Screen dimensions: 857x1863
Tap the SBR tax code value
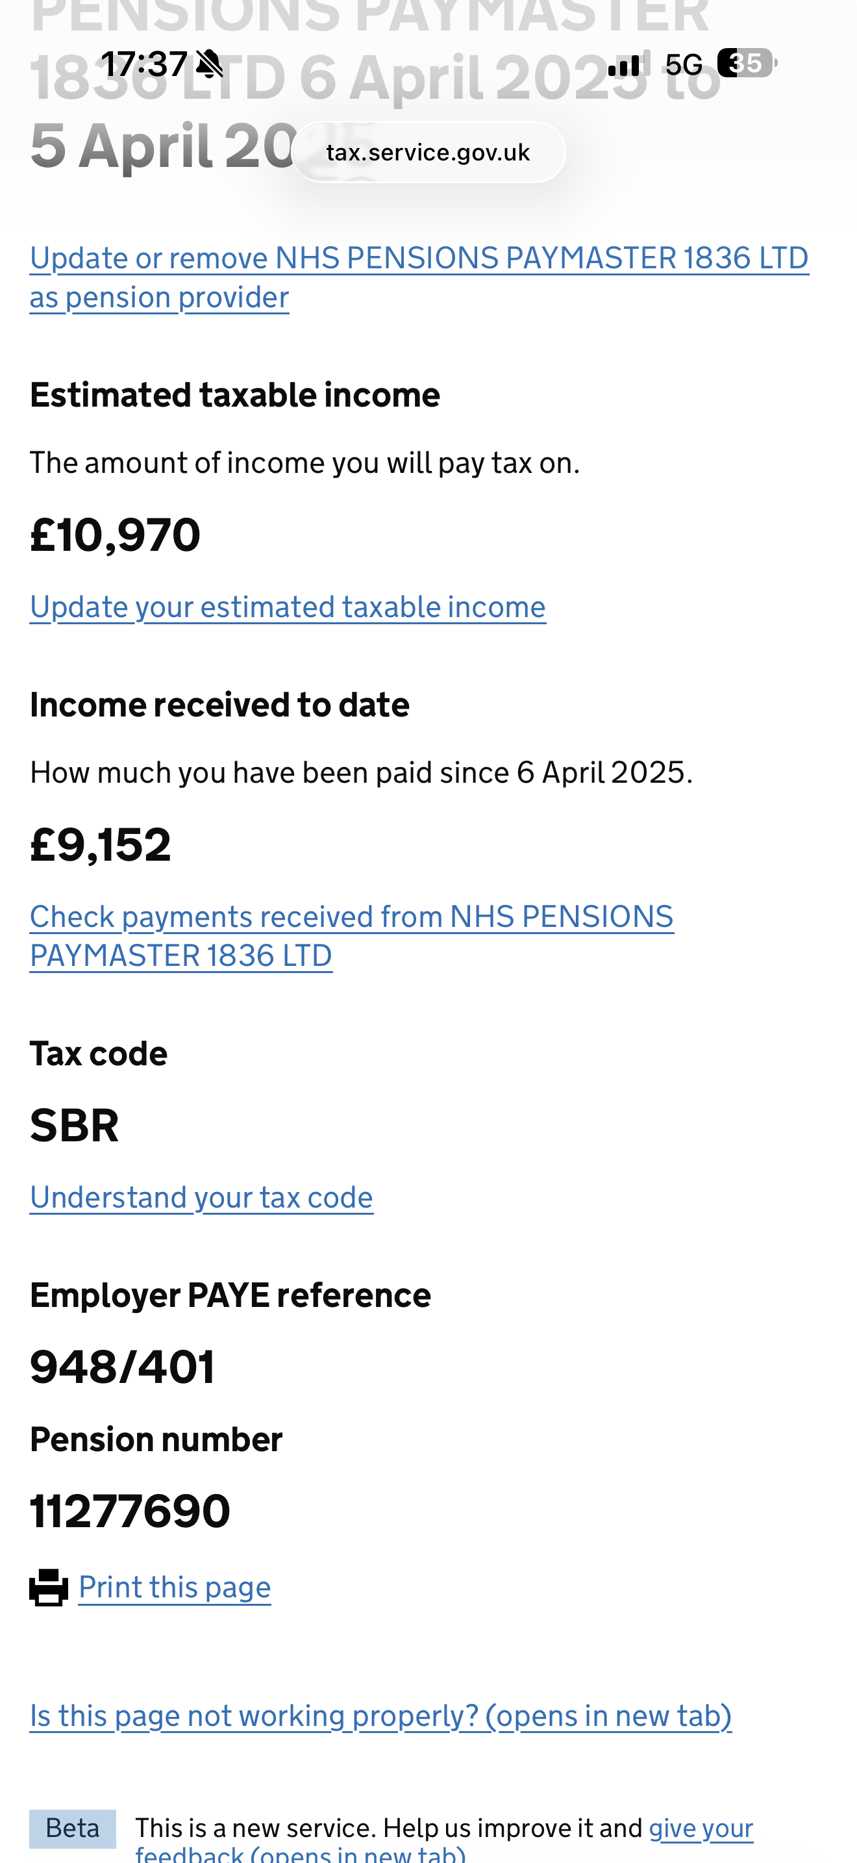[75, 1125]
